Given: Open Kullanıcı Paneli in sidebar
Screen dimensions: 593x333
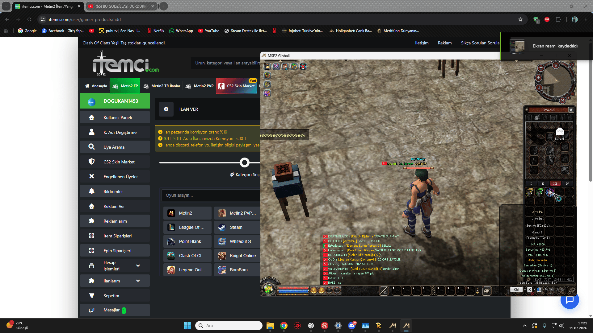Looking at the screenshot, I should tap(115, 117).
